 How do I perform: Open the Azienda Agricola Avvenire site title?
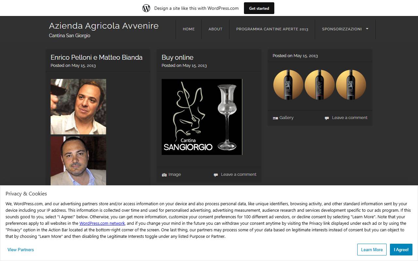click(x=104, y=26)
